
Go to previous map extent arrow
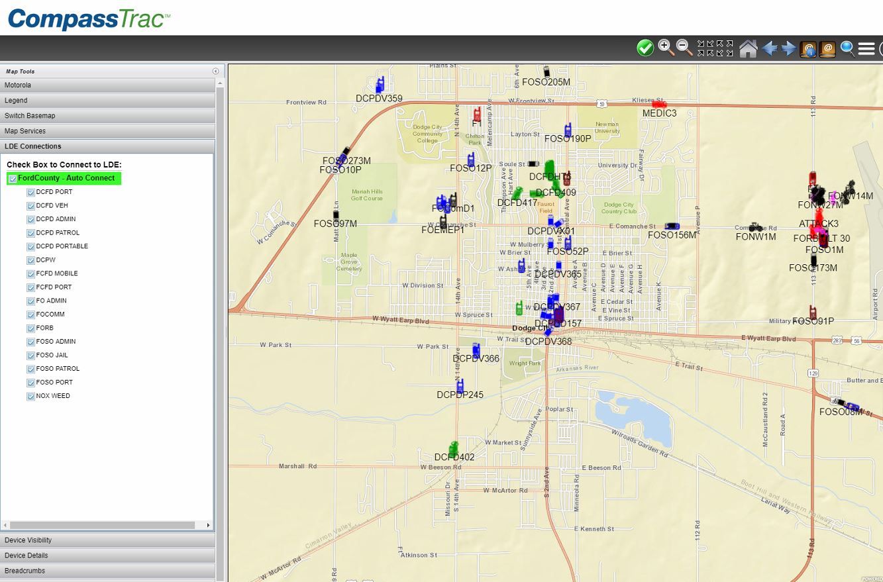[x=769, y=49]
